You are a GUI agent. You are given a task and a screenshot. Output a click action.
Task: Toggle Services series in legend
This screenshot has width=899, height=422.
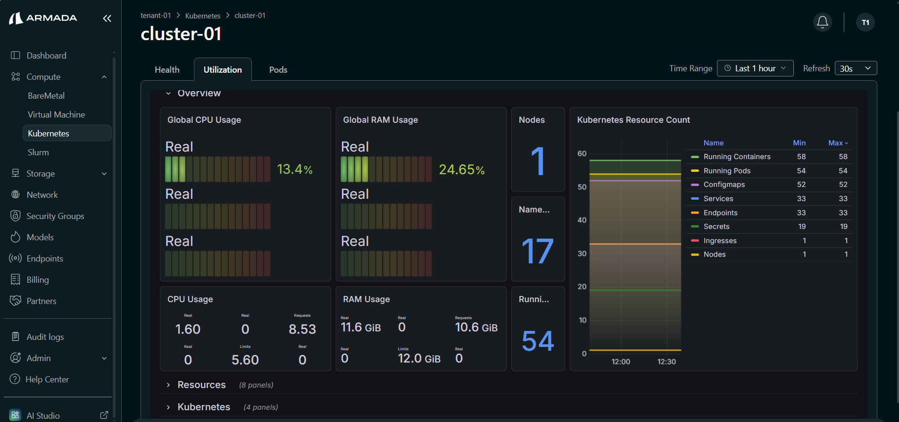(718, 199)
